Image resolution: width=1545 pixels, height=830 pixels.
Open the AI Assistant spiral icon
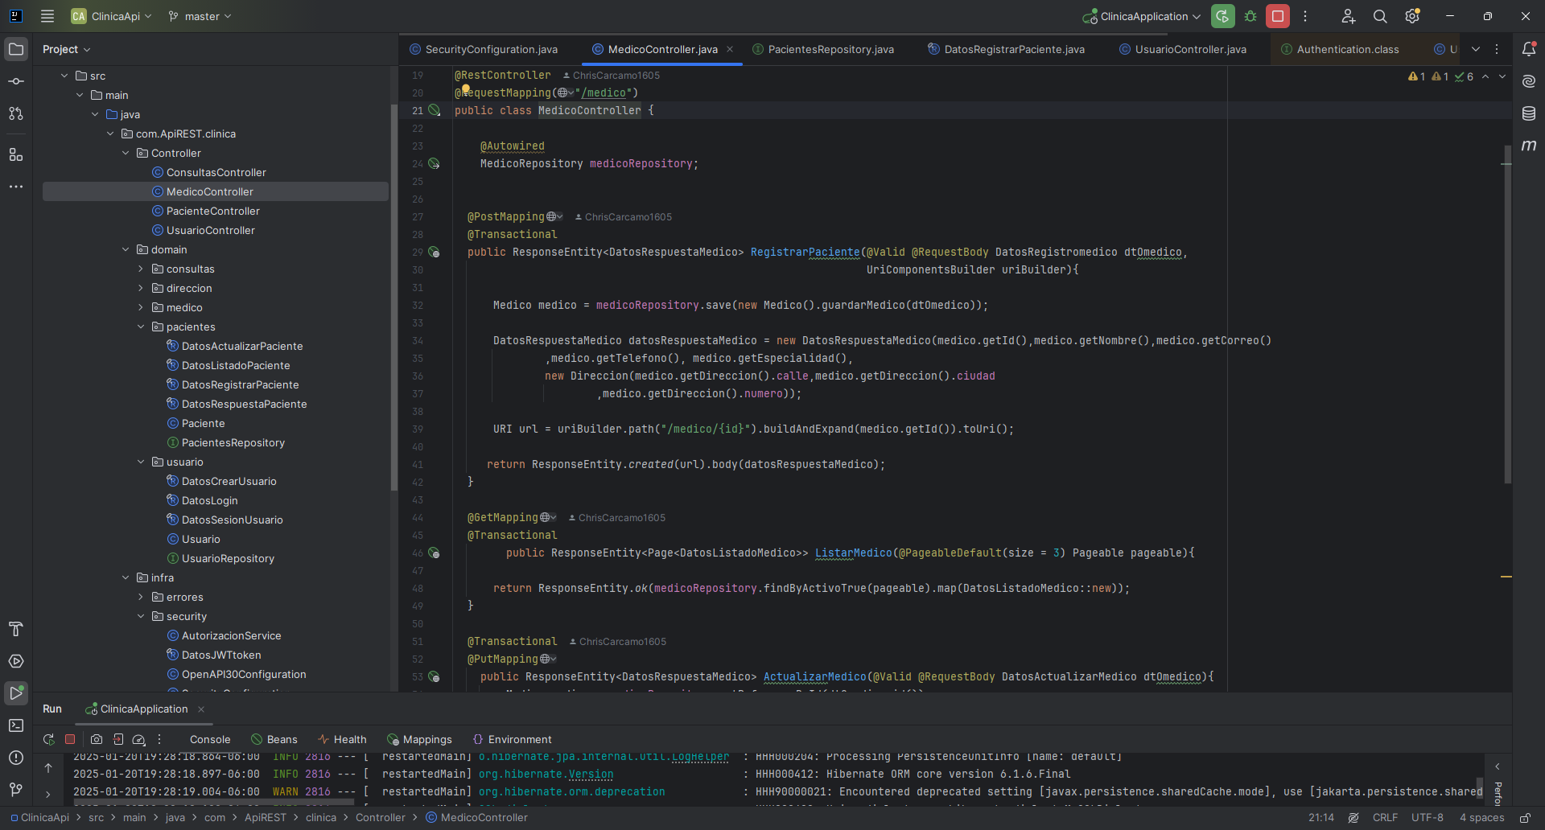tap(1529, 81)
